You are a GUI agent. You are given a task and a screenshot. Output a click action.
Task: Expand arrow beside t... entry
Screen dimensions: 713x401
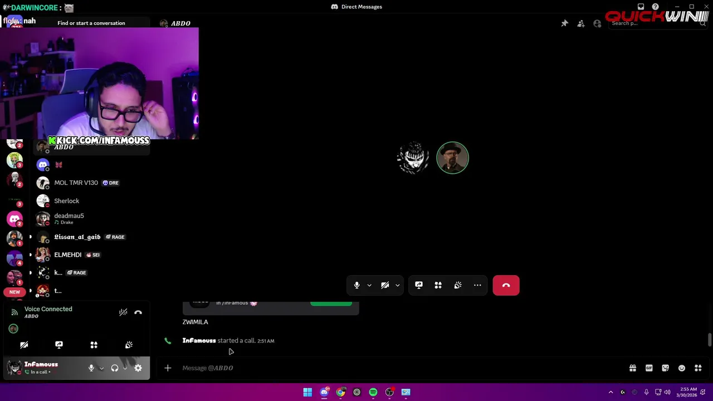[x=31, y=291]
